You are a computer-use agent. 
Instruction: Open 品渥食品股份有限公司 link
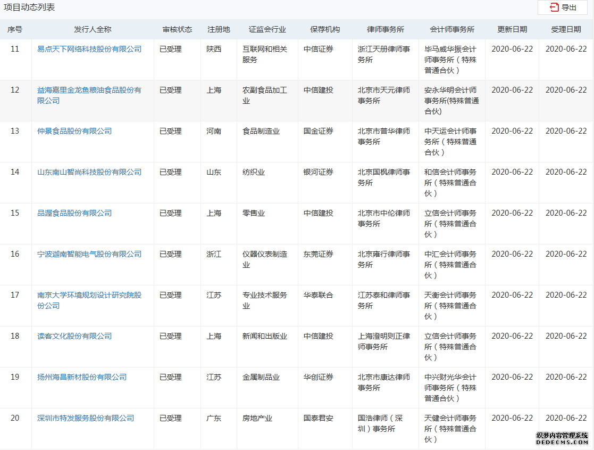[74, 213]
